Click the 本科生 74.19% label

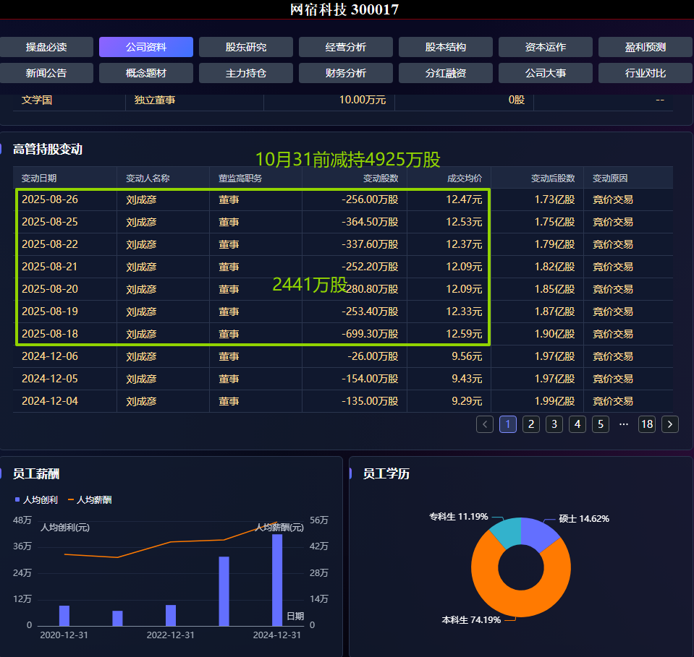[471, 620]
